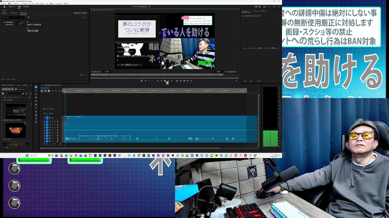
Task: Toggle nest-or-individual-clips insert mode in the timeline header
Action: pos(42,91)
